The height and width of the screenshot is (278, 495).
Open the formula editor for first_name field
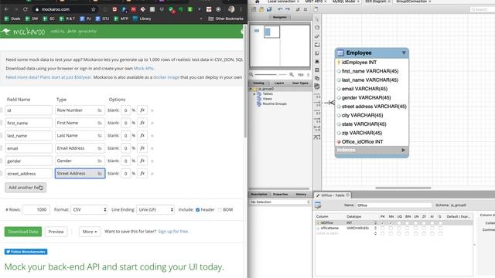pyautogui.click(x=142, y=123)
